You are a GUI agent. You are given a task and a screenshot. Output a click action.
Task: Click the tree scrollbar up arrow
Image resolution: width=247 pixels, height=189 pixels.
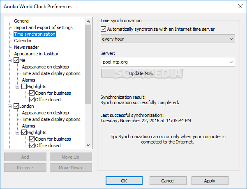(x=88, y=21)
